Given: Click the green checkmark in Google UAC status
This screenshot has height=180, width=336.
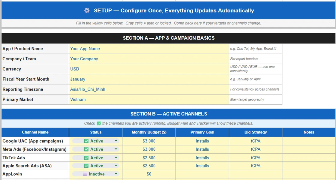Looking at the screenshot, I should (86, 141).
